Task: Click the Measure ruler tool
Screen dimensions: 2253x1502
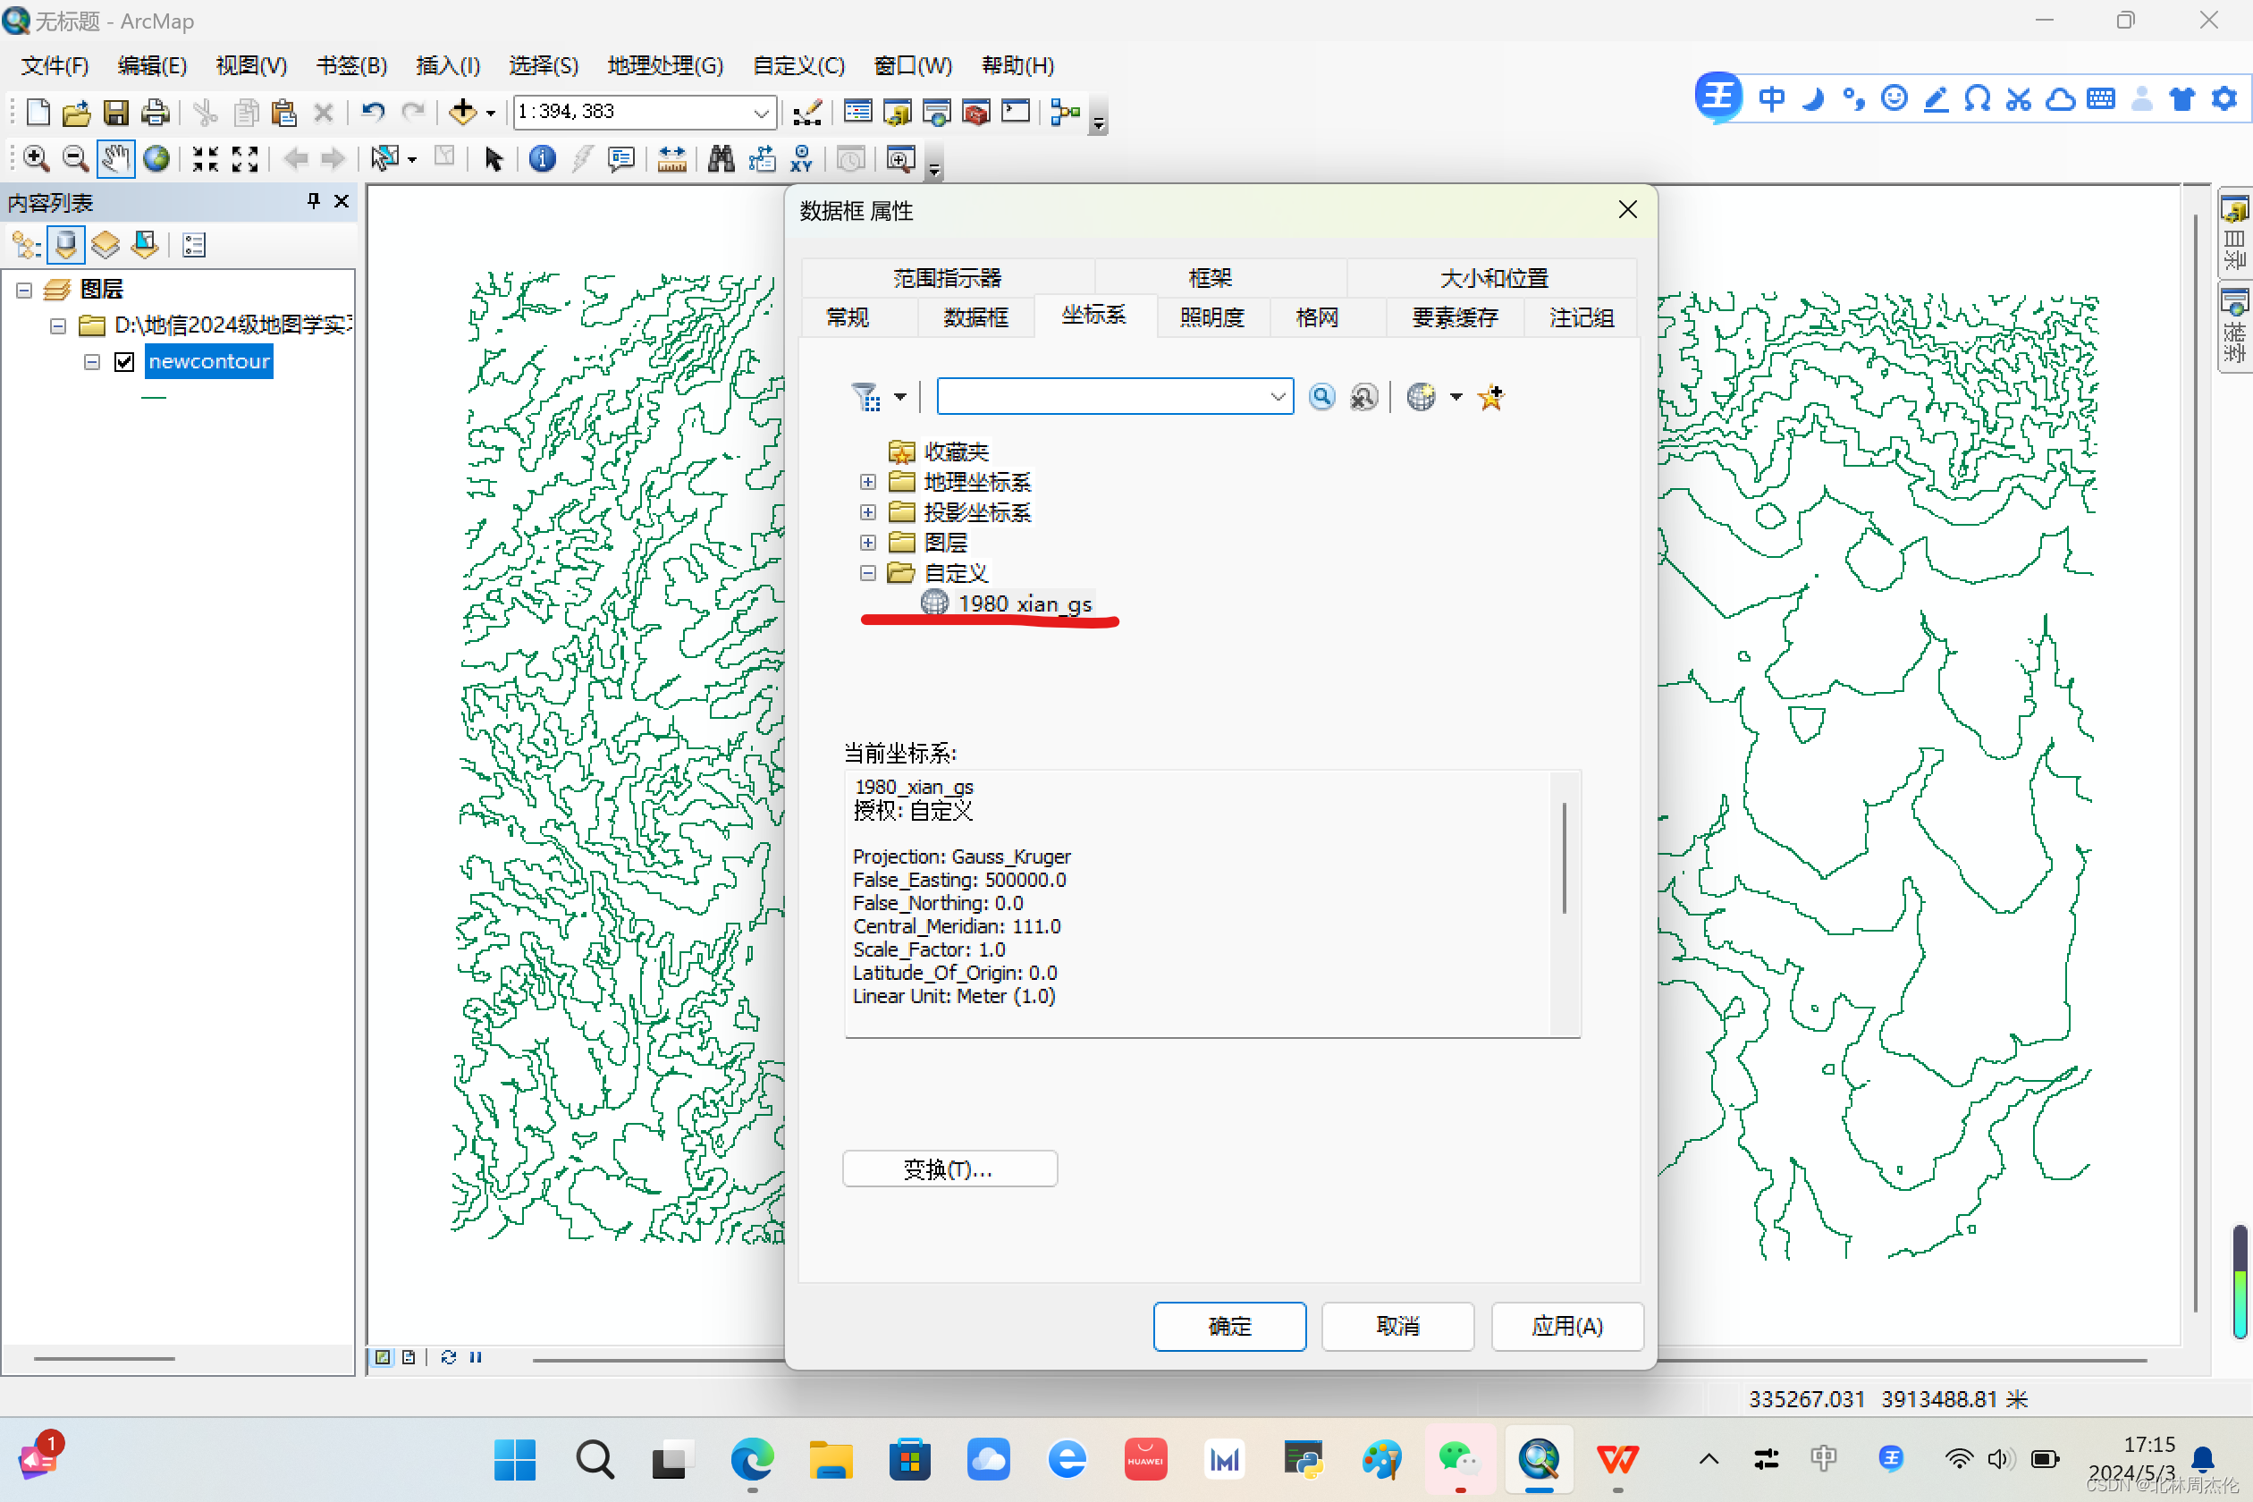Action: pyautogui.click(x=671, y=158)
